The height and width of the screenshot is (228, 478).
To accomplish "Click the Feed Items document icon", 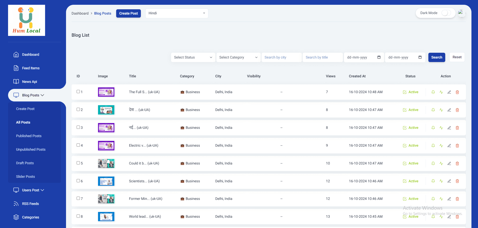I will click(16, 68).
